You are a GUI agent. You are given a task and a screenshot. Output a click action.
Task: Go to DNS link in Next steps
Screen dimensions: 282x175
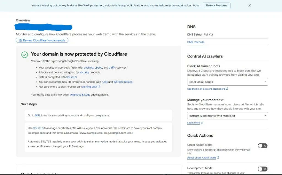coord(37,115)
